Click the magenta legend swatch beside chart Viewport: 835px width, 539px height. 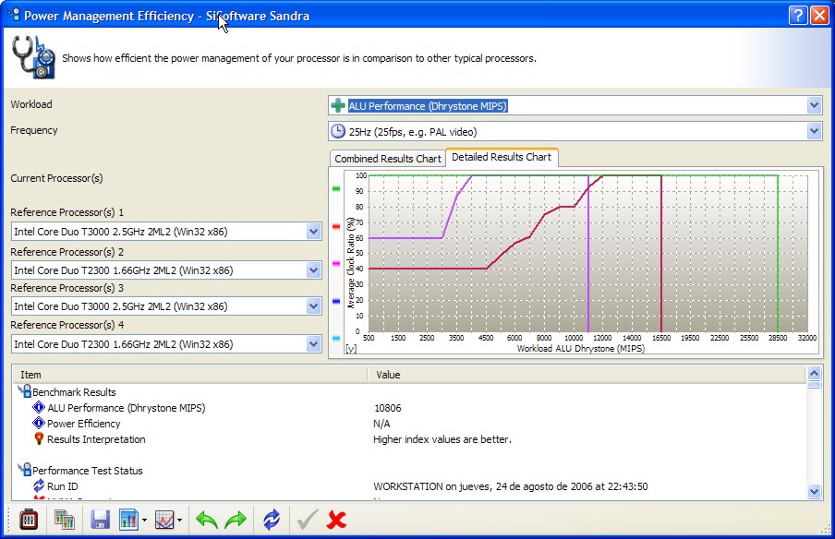pyautogui.click(x=336, y=263)
